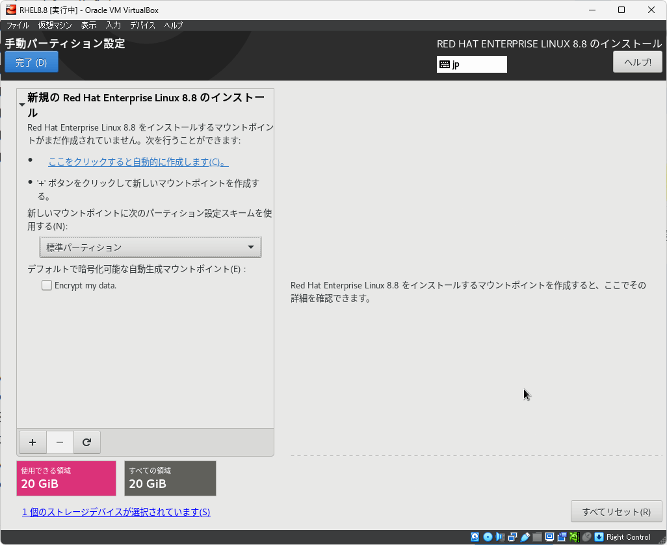This screenshot has width=667, height=545.
Task: Click the デフォルトで暗号化可能な自動生成マウントポイント(E) label
Action: (x=137, y=269)
